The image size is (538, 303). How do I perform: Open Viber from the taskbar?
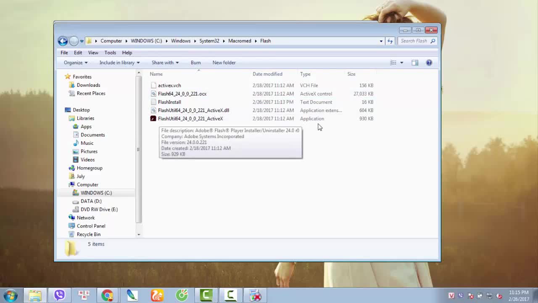59,295
